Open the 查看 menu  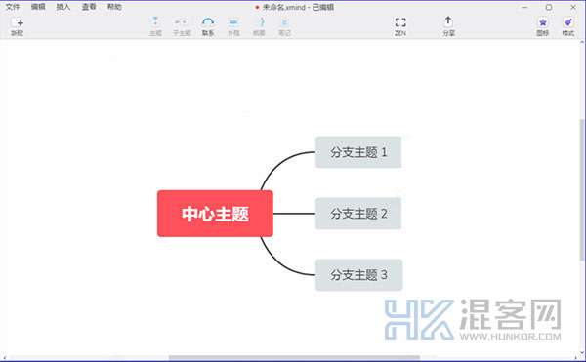coord(89,7)
